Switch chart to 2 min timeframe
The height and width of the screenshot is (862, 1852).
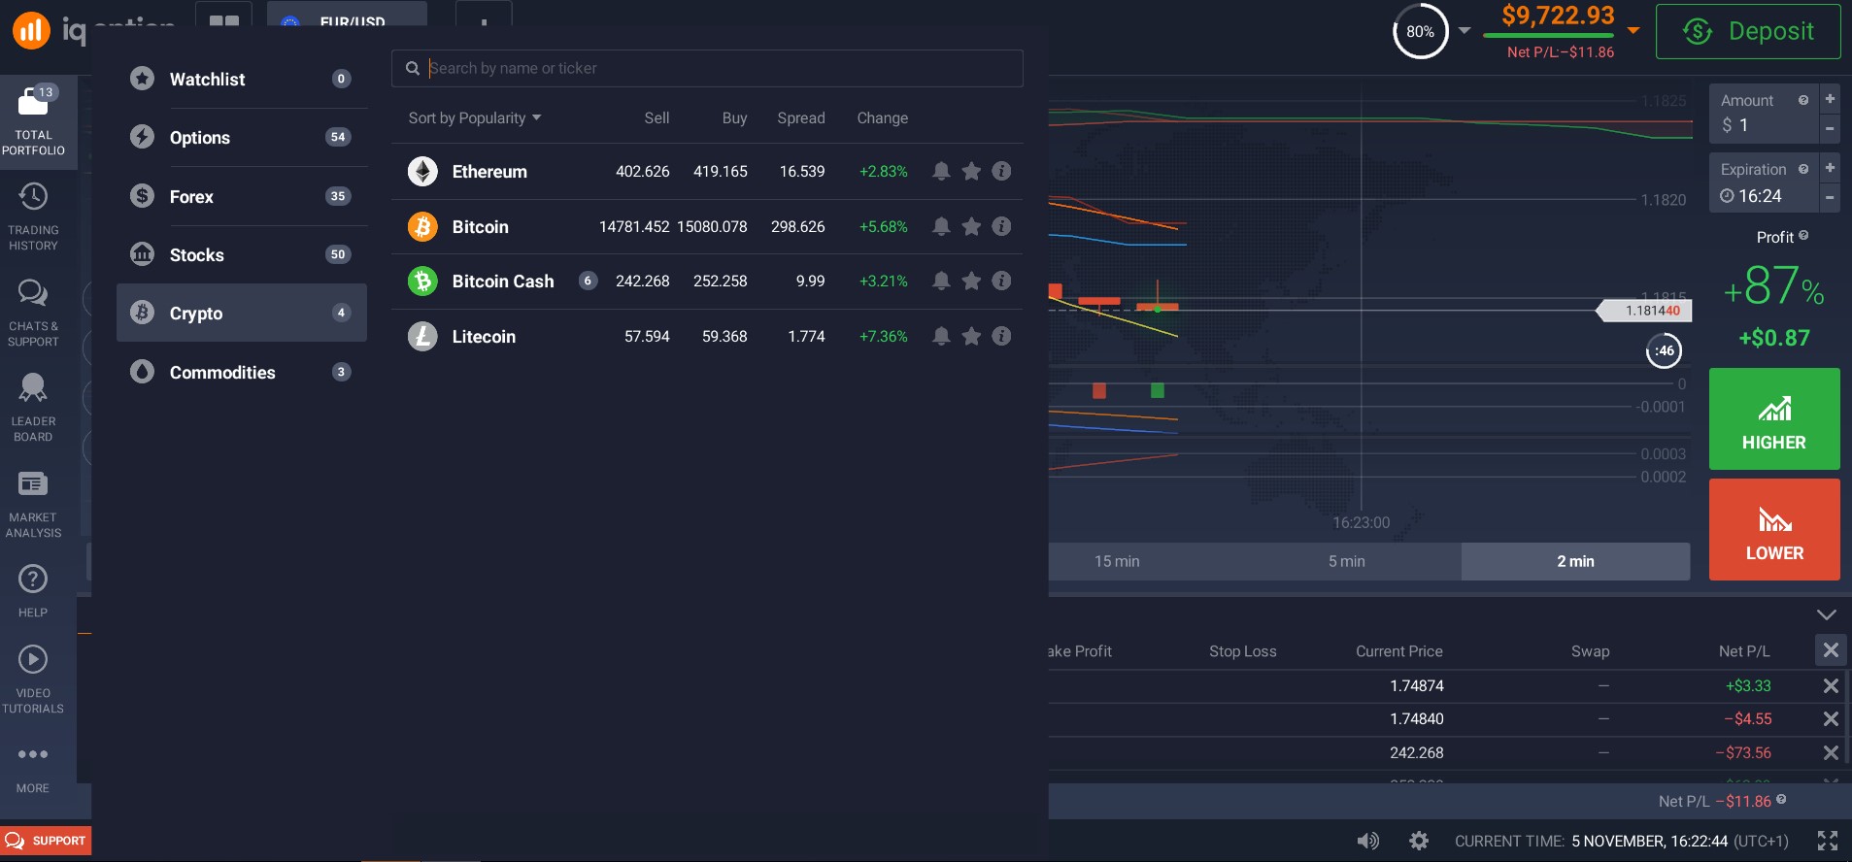point(1575,561)
